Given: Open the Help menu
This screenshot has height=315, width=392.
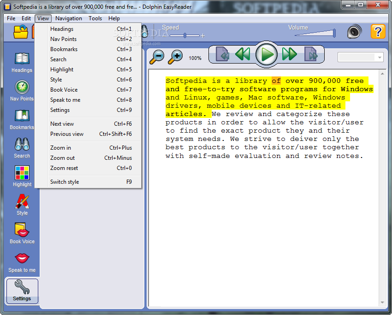Looking at the screenshot, I should click(114, 18).
